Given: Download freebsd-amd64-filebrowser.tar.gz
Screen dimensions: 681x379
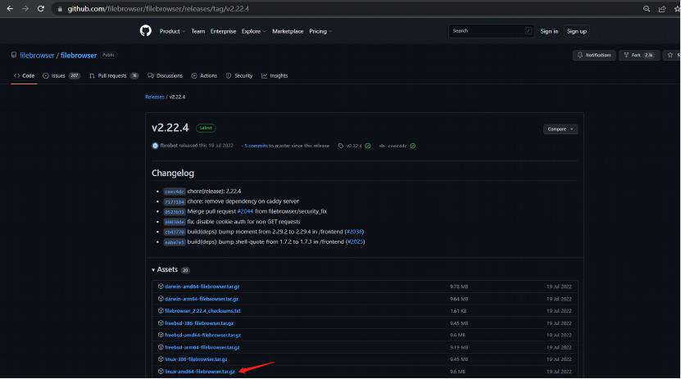Looking at the screenshot, I should (202, 335).
